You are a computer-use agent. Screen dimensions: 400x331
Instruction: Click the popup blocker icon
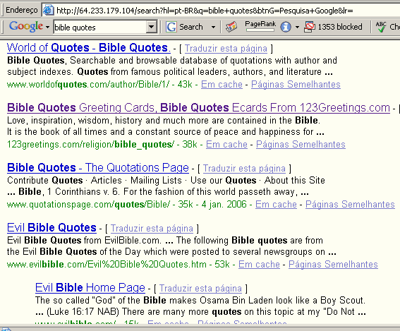tap(309, 27)
